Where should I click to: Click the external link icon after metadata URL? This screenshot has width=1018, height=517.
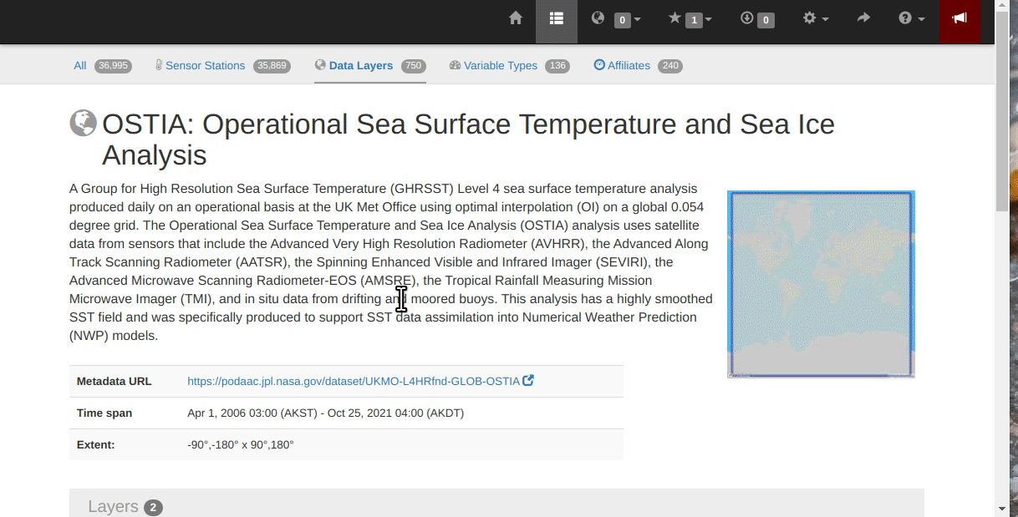(x=528, y=381)
